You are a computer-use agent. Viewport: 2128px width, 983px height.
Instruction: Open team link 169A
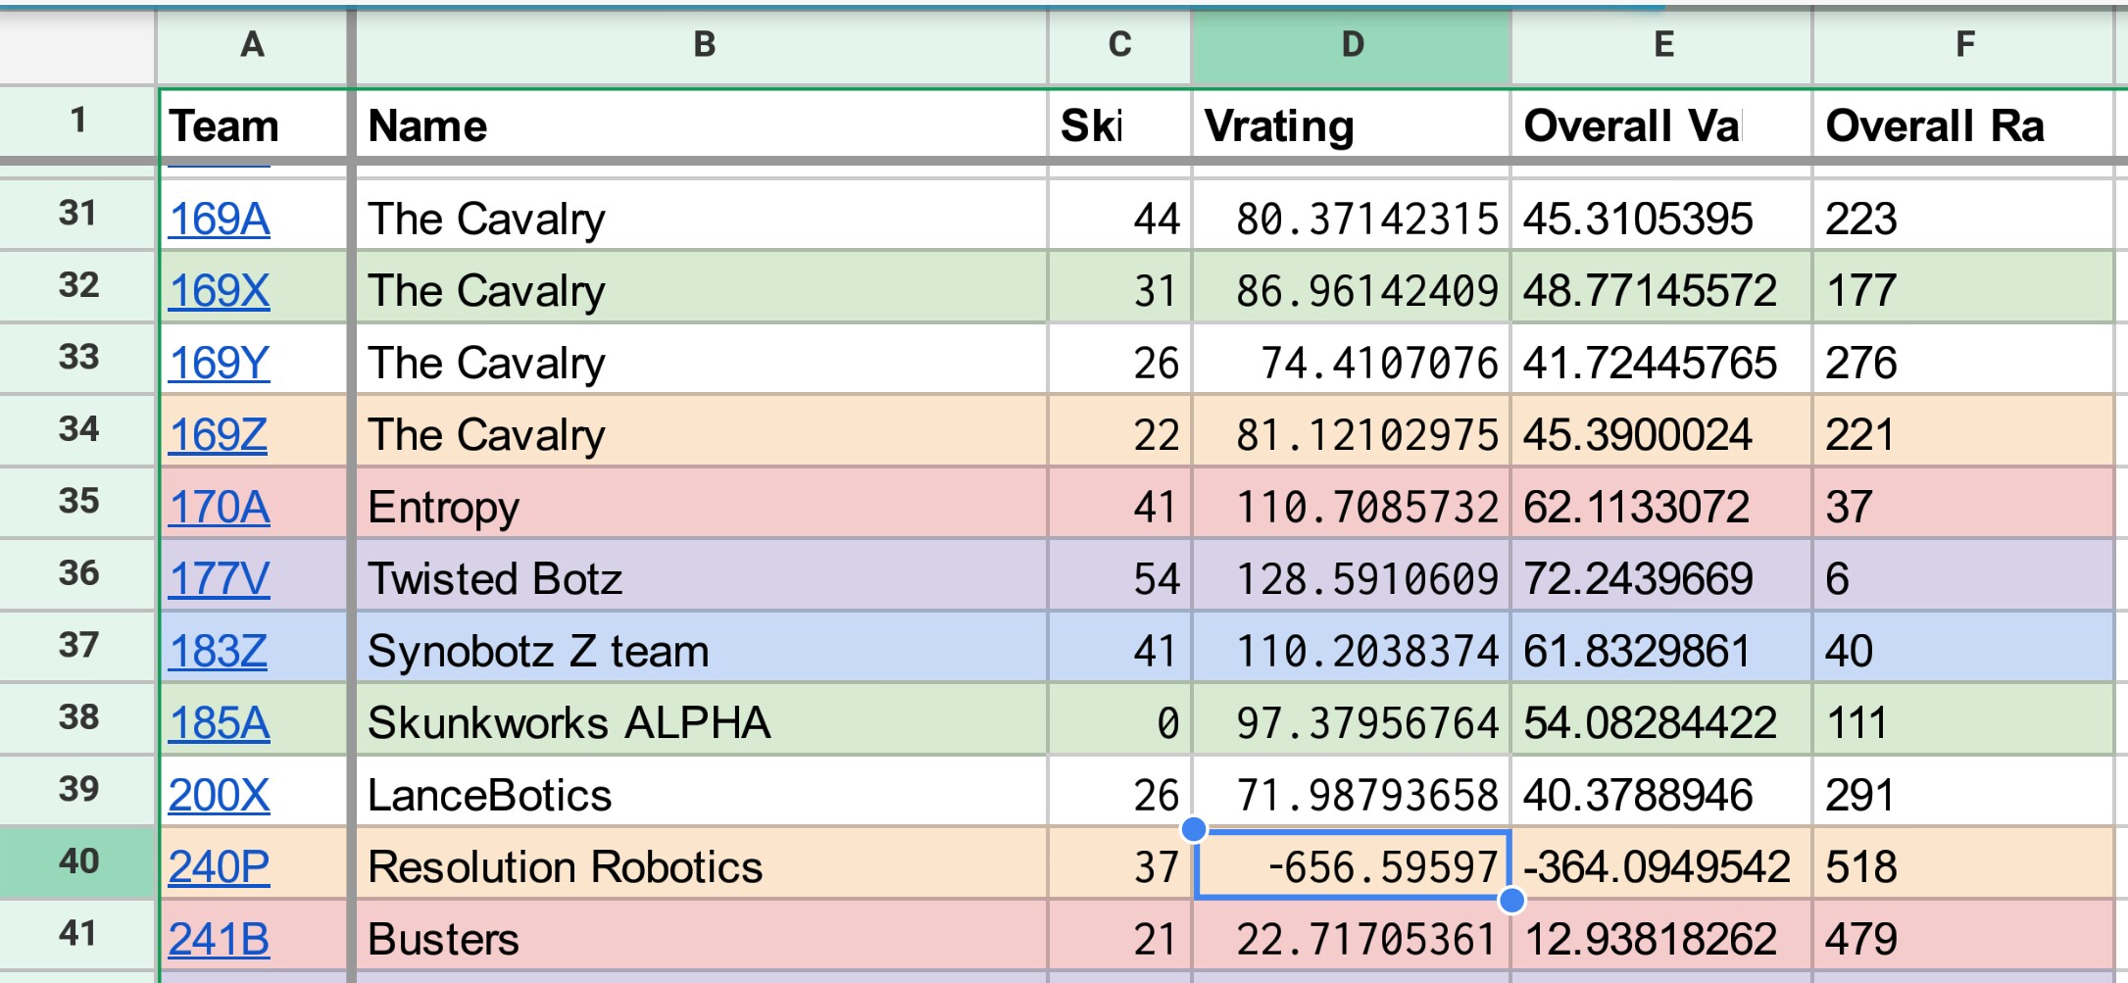click(219, 219)
